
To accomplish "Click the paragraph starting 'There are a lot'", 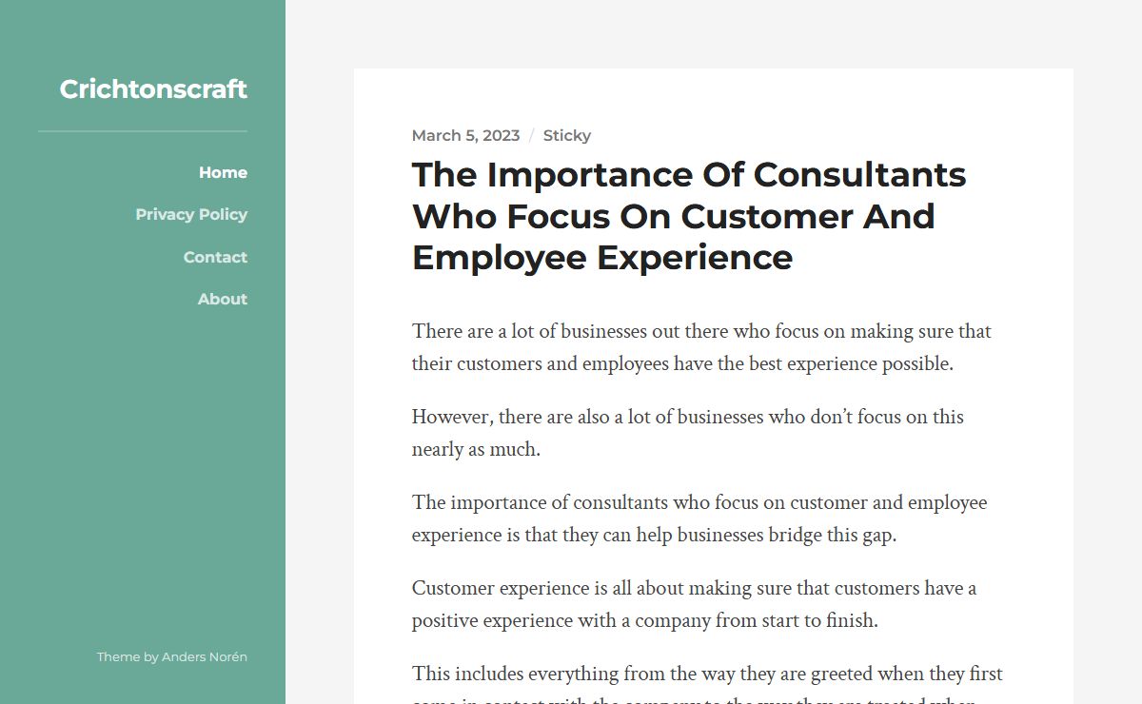I will click(x=701, y=347).
